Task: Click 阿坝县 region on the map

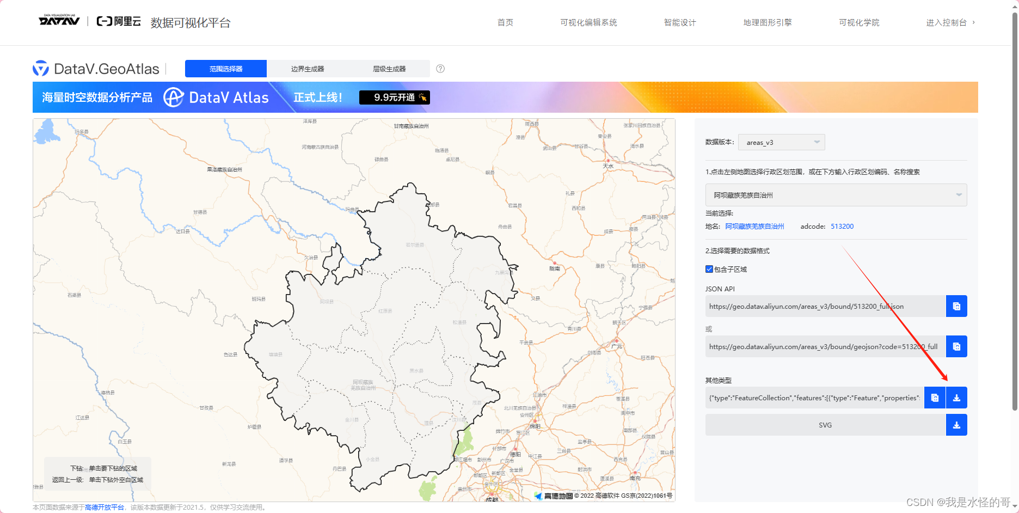Action: click(x=327, y=301)
